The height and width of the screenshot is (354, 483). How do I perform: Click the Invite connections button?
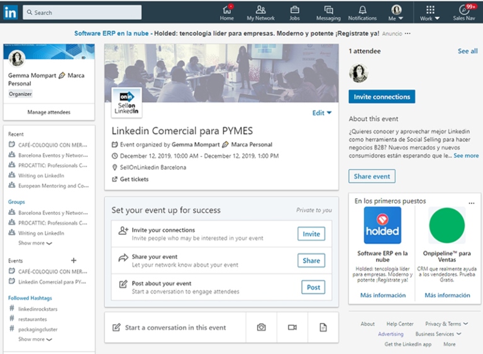click(x=382, y=97)
